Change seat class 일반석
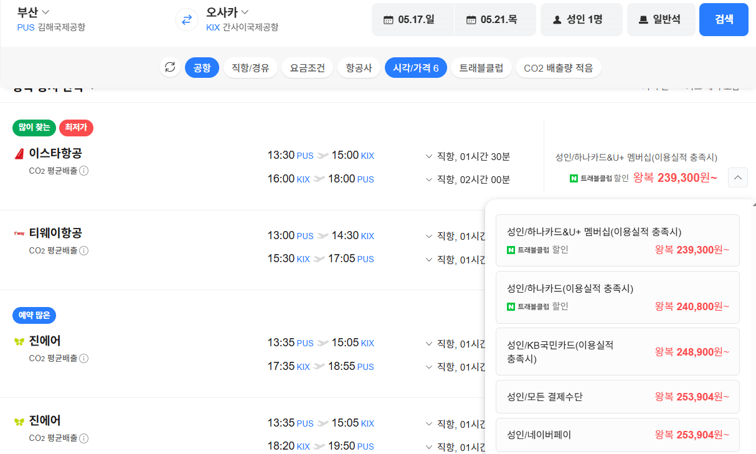The height and width of the screenshot is (454, 756). pos(661,20)
